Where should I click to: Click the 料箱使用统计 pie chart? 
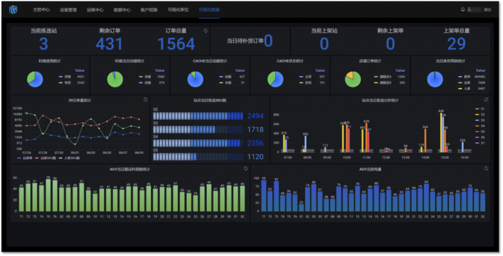pos(35,79)
